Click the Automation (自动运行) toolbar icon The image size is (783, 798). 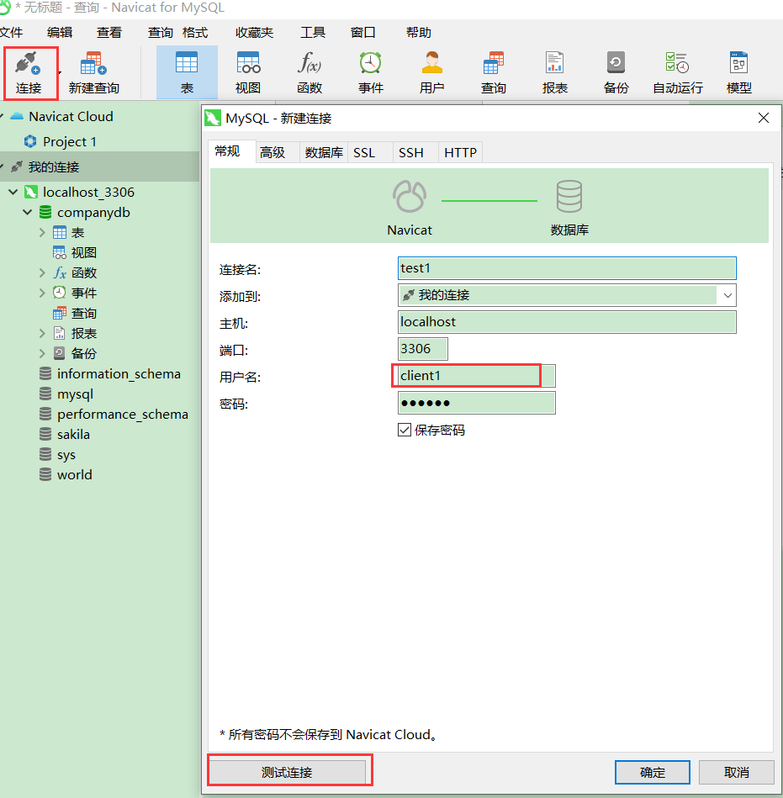tap(678, 73)
